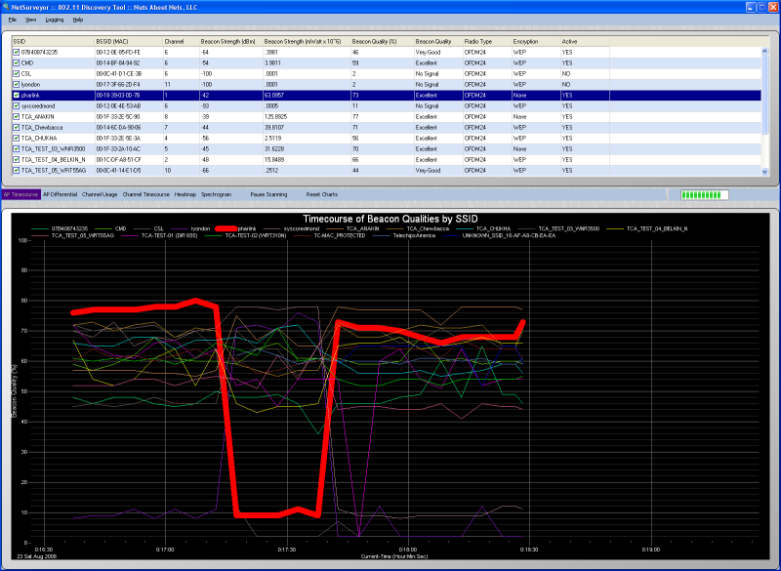Toggle TCA_TEST_05_WRT55AG checkbox
The image size is (781, 571).
(17, 170)
